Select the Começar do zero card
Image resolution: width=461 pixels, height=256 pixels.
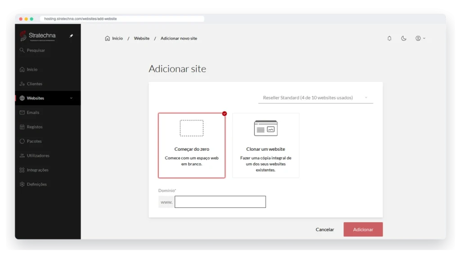click(192, 145)
